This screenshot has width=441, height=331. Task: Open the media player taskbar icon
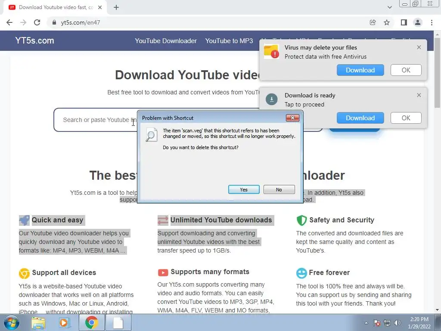coord(65,323)
